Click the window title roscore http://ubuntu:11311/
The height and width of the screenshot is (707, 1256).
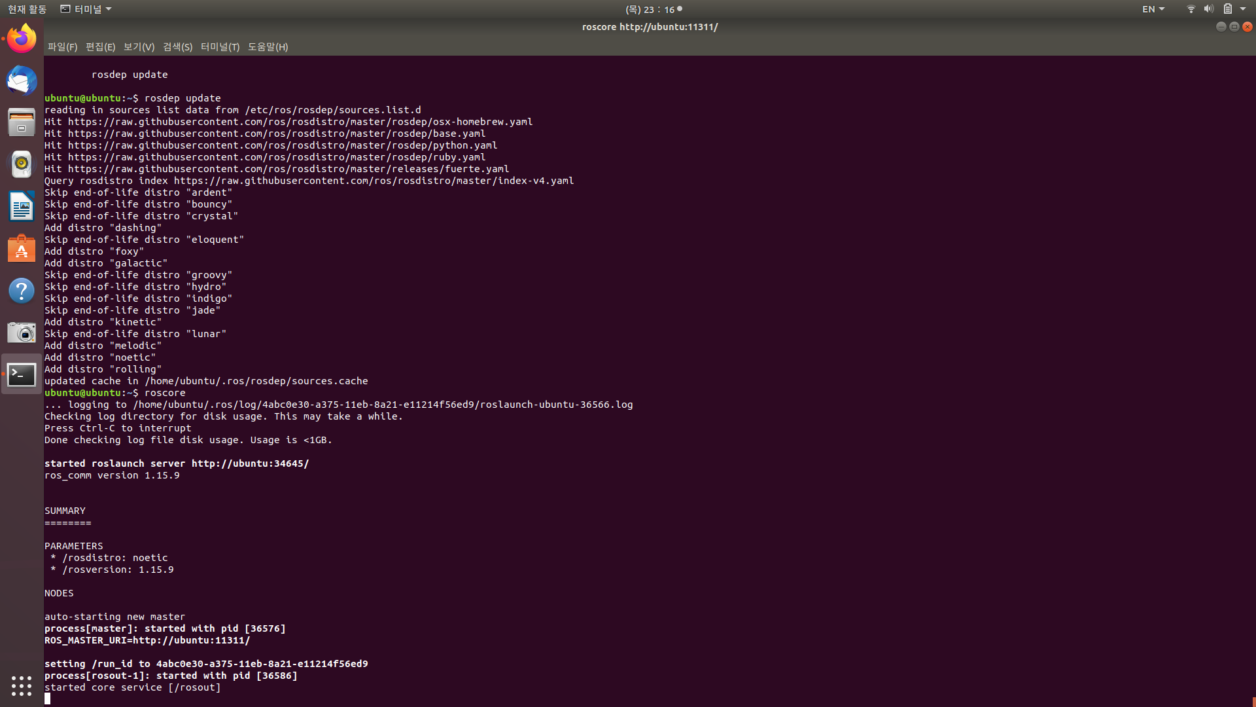650,27
